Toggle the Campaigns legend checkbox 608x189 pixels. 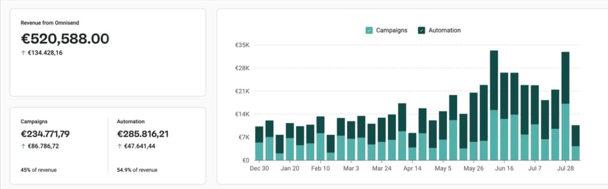(x=369, y=30)
